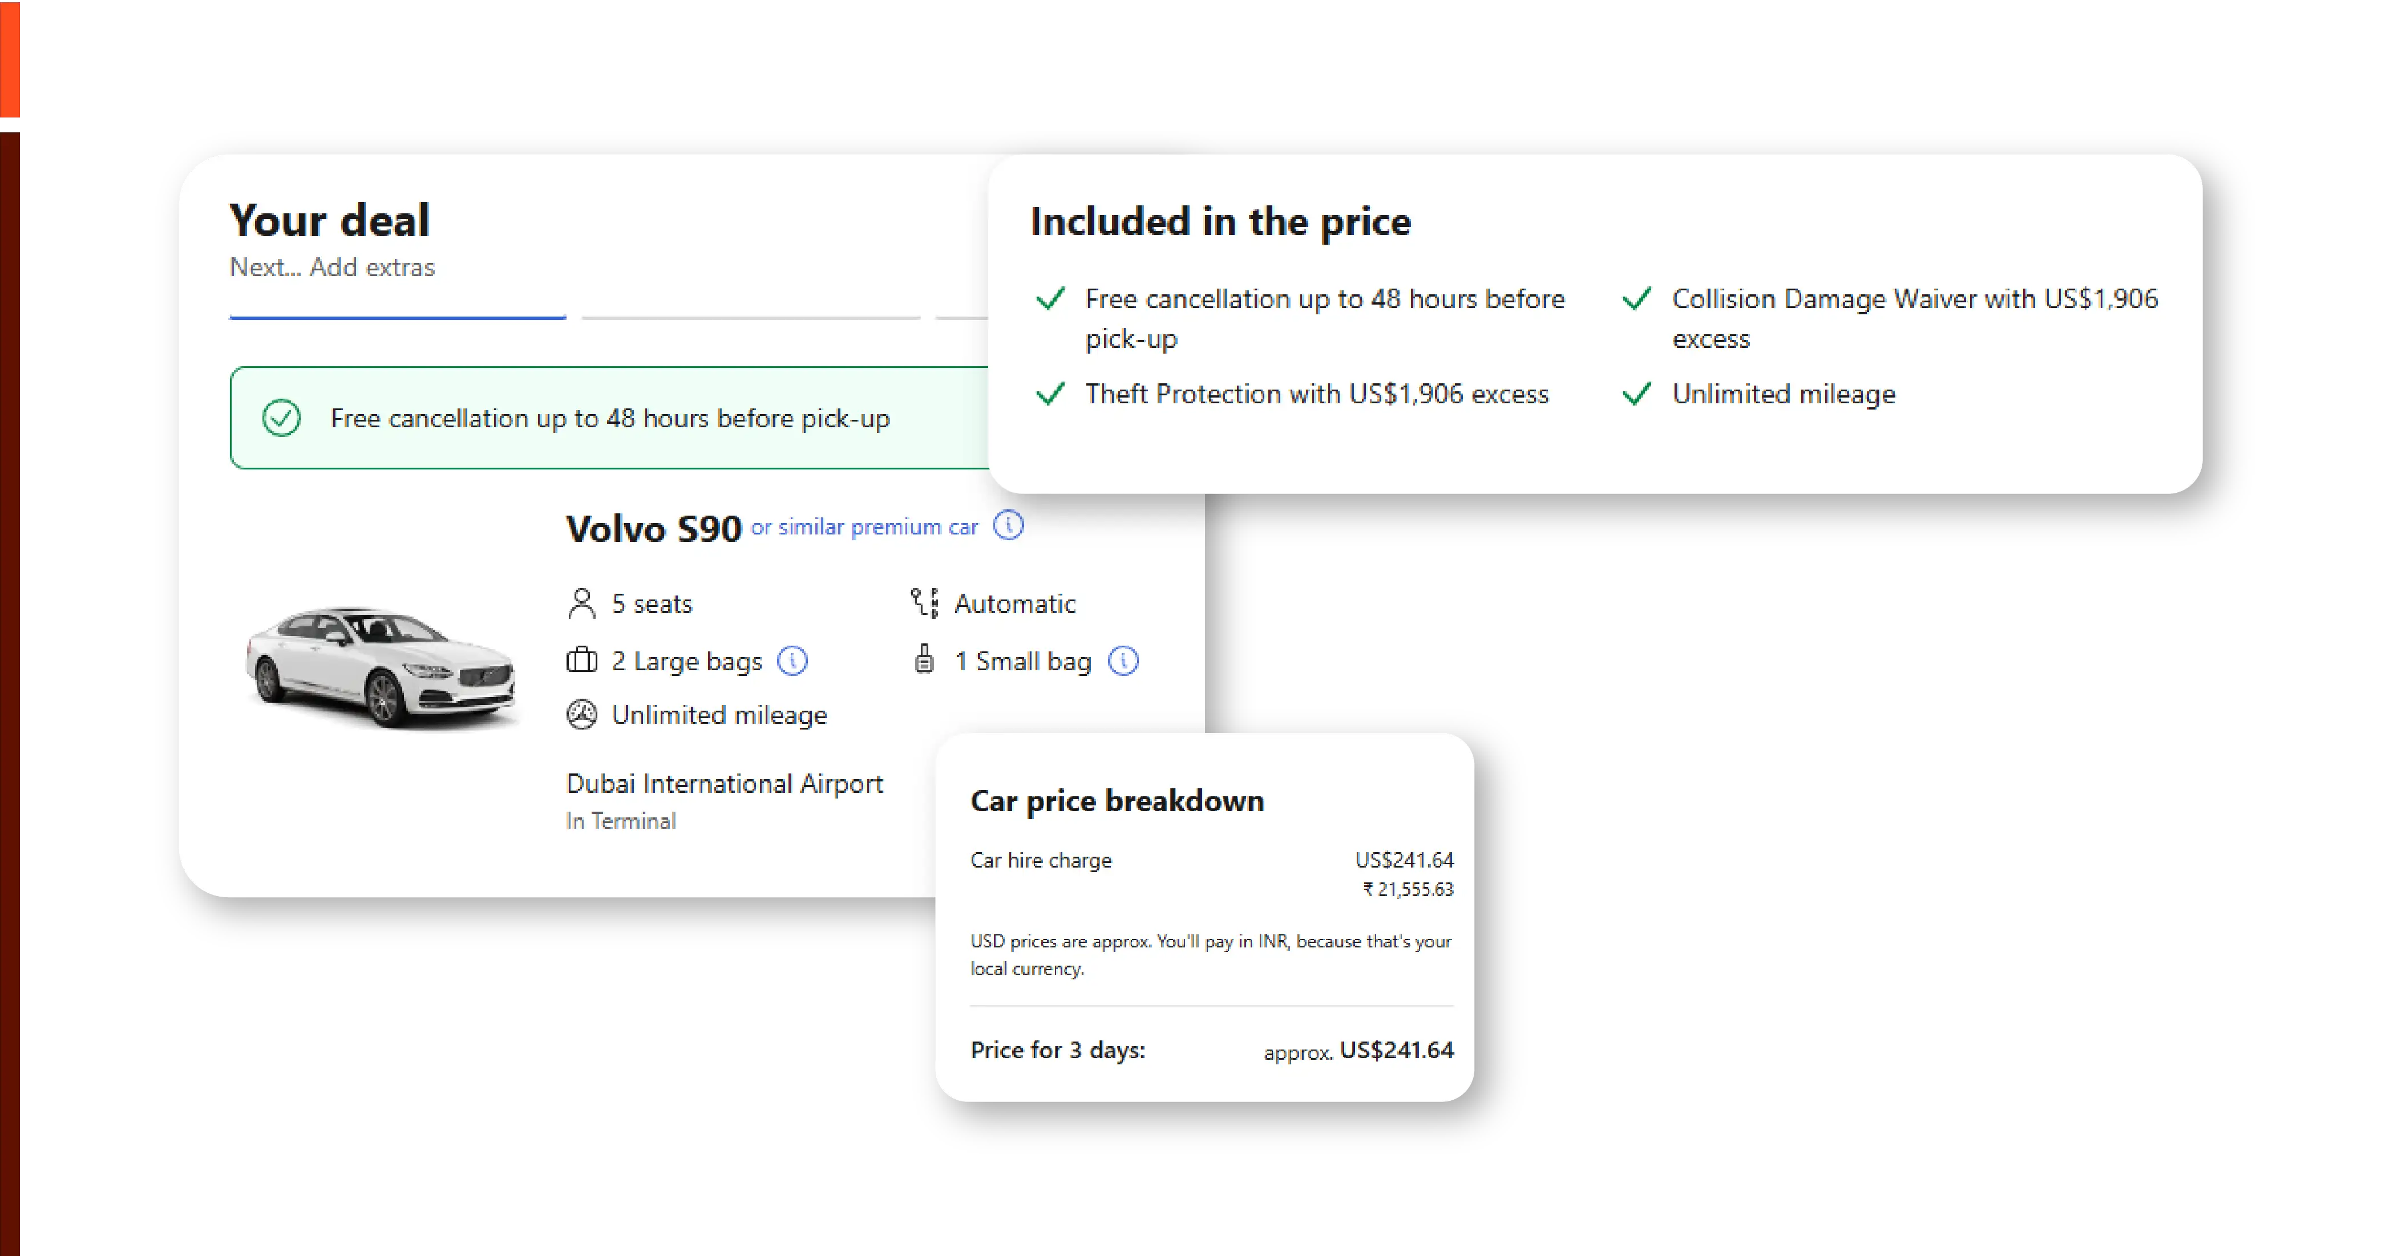Viewport: 2382px width, 1256px height.
Task: Click the 'or similar premium car' link
Action: coord(864,527)
